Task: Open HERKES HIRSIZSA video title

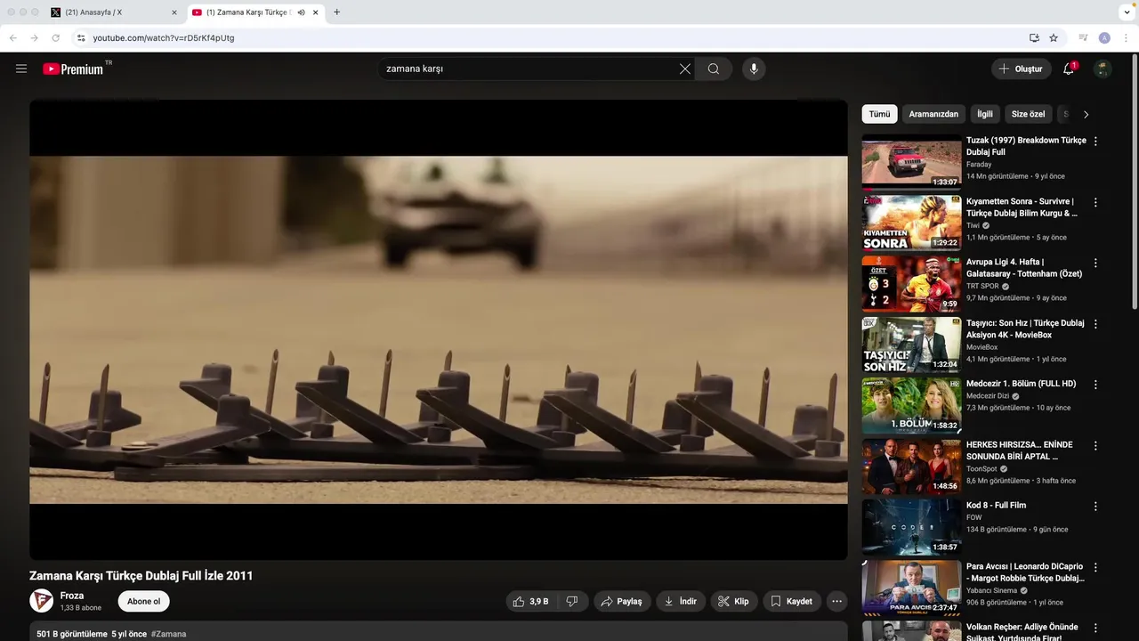Action: tap(1020, 450)
